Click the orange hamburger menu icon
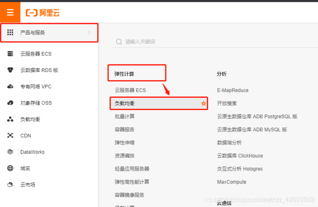318x207 pixels. 10,12
